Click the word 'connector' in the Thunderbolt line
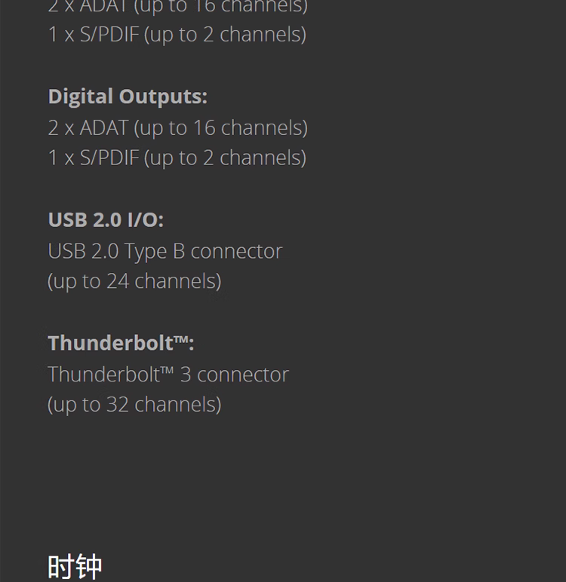Image resolution: width=566 pixels, height=582 pixels. click(243, 375)
